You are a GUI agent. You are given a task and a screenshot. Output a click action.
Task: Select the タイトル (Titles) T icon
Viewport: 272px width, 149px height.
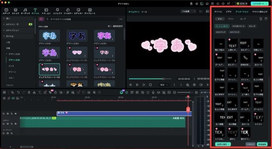(x=35, y=10)
